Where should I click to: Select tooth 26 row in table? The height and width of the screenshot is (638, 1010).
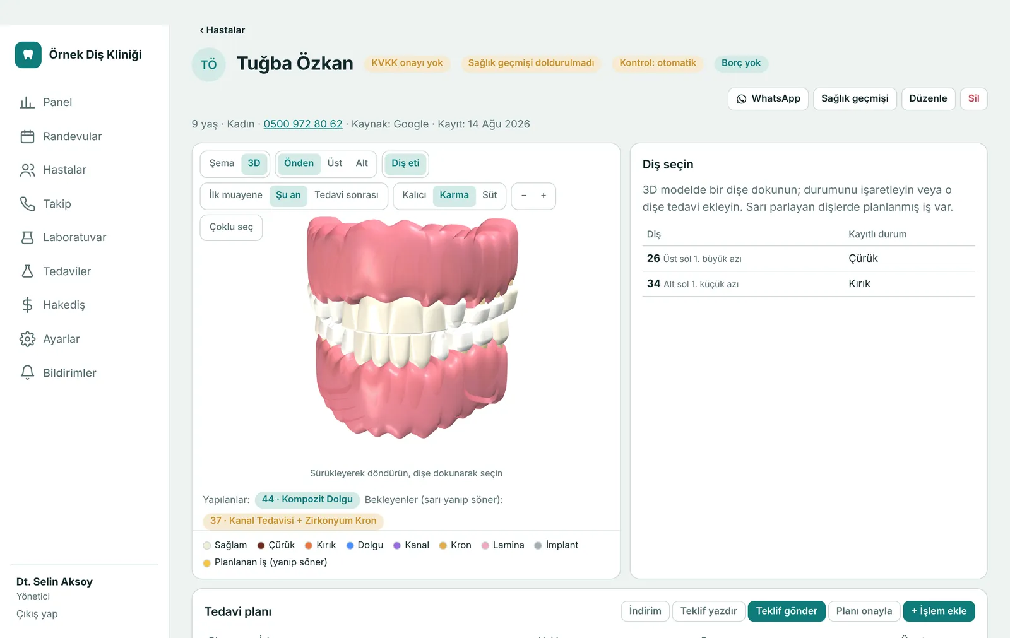coord(809,259)
